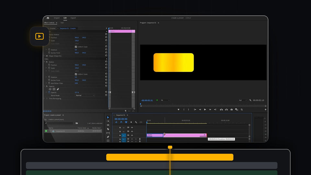The height and width of the screenshot is (175, 311).
Task: Play the sequence in Program Monitor
Action: pos(205,110)
